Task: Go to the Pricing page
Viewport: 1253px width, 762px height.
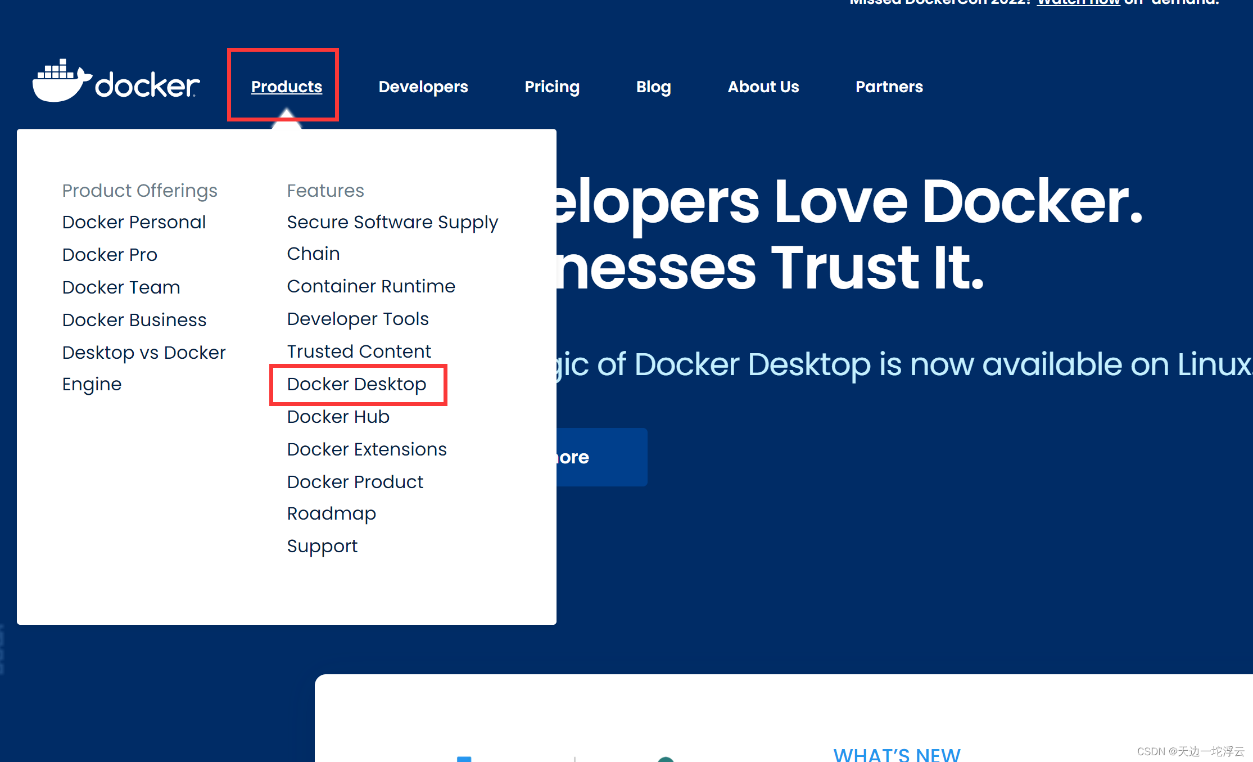Action: 551,87
